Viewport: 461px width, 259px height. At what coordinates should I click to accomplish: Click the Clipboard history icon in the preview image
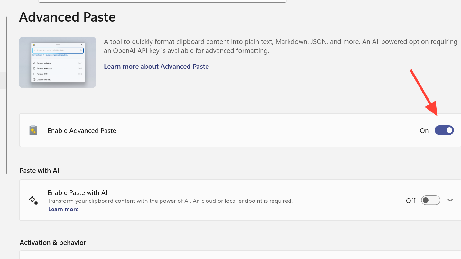34,80
